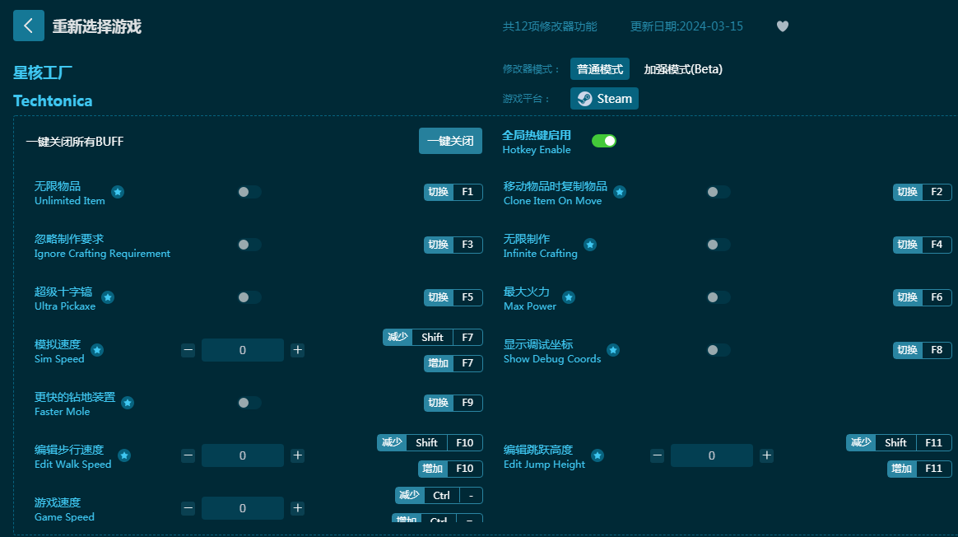958x537 pixels.
Task: Click the 减少 Shift F7 hotkey button
Action: coord(433,337)
